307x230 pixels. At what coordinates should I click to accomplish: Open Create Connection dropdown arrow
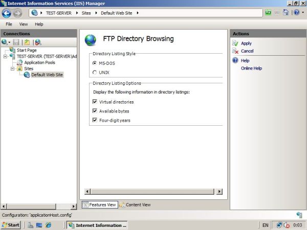tap(9, 42)
